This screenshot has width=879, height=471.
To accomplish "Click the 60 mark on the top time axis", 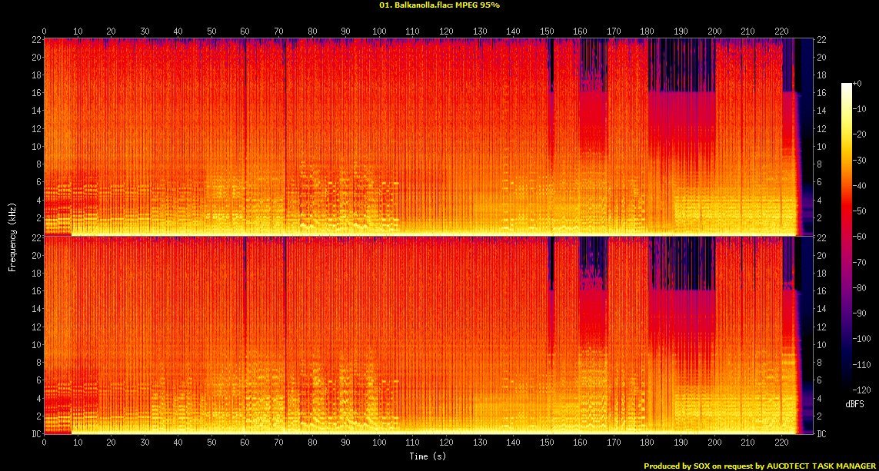I will (245, 32).
